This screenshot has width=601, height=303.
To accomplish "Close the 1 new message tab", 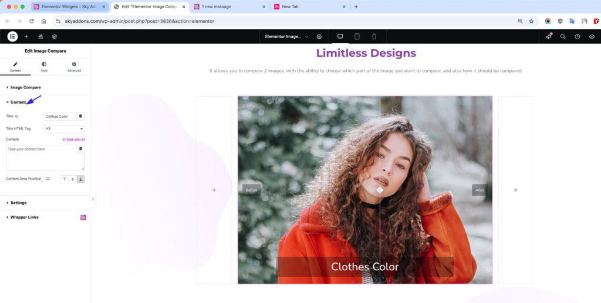I will coord(264,7).
